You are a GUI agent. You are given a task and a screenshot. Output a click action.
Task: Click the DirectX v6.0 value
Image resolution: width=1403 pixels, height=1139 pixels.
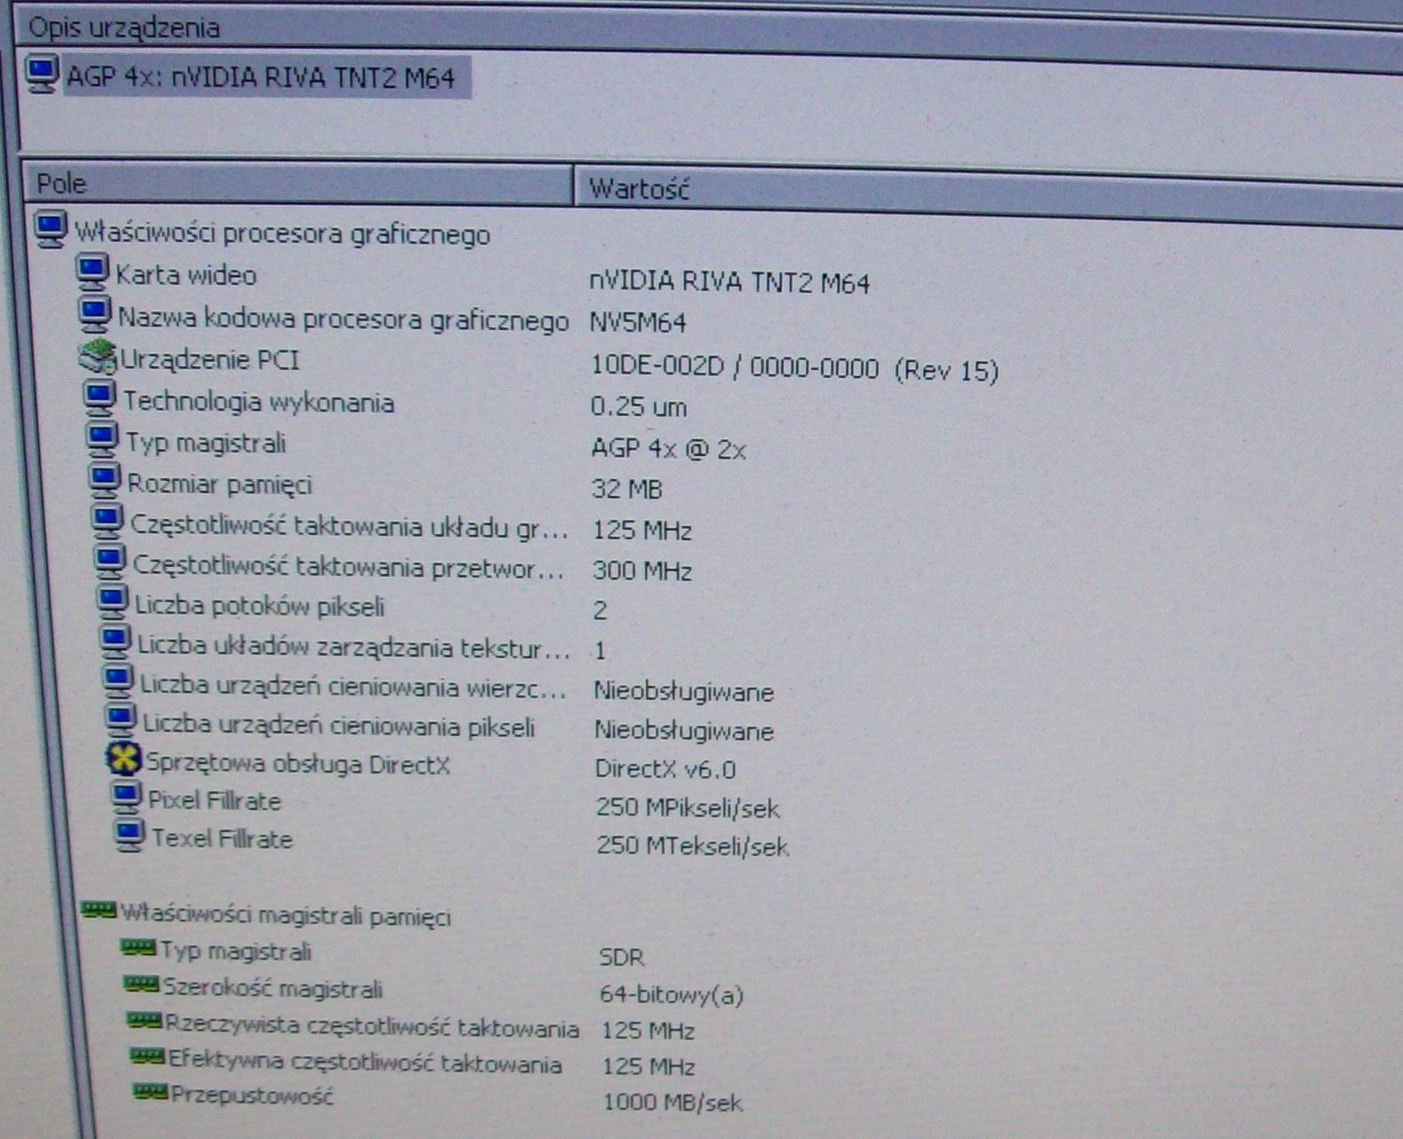tap(666, 769)
